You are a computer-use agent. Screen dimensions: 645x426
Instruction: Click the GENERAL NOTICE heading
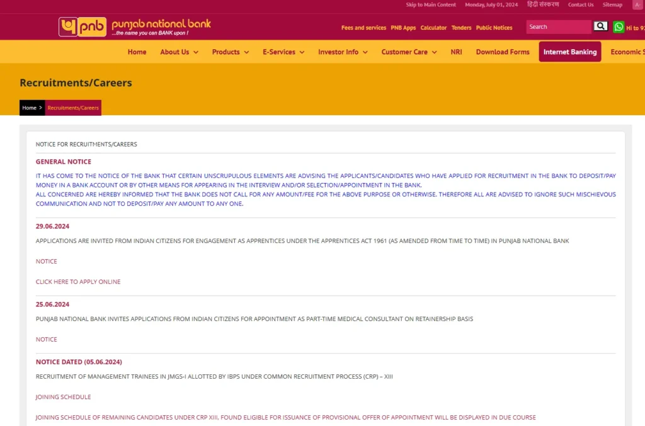(64, 162)
